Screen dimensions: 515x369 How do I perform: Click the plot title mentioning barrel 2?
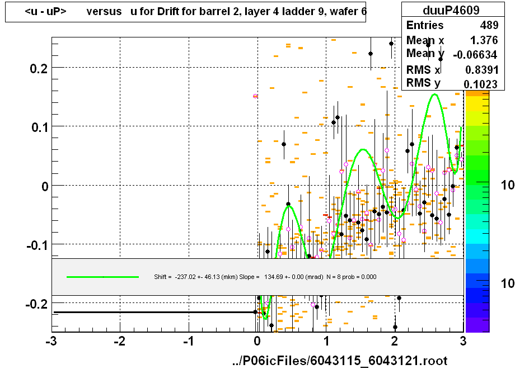[195, 12]
